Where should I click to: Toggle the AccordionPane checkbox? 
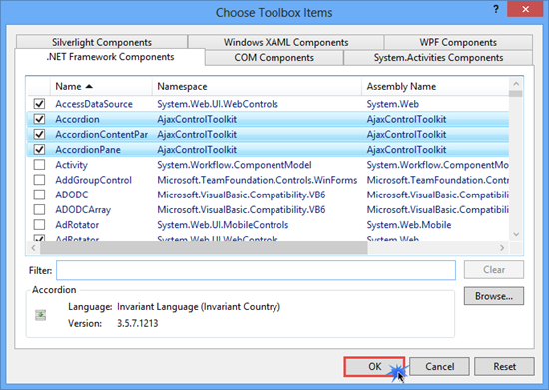39,150
